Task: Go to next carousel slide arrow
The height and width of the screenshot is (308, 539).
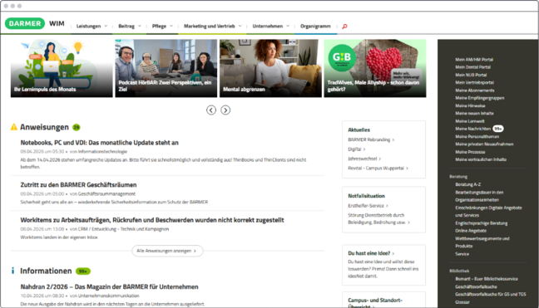Action: [x=225, y=110]
